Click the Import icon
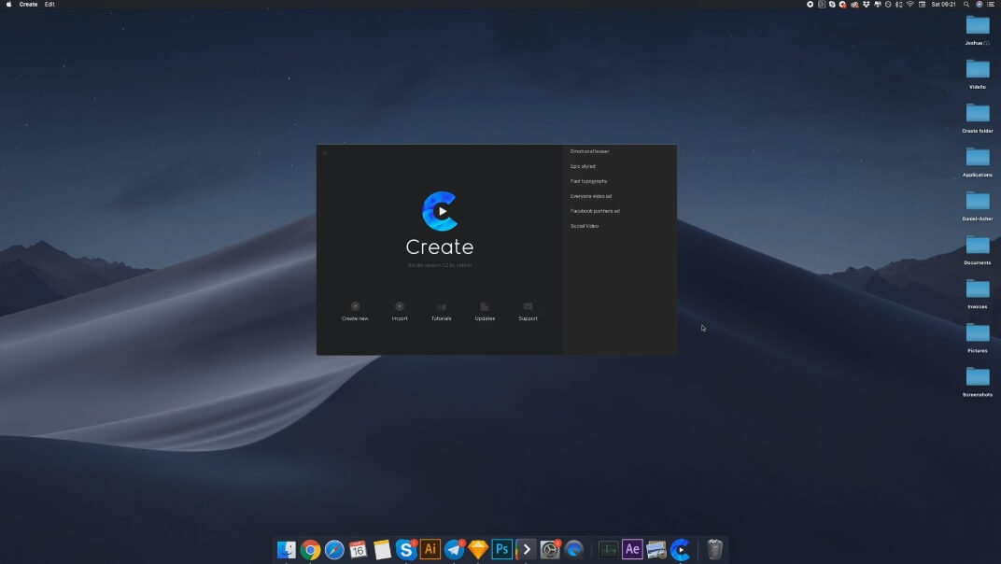 click(x=400, y=306)
